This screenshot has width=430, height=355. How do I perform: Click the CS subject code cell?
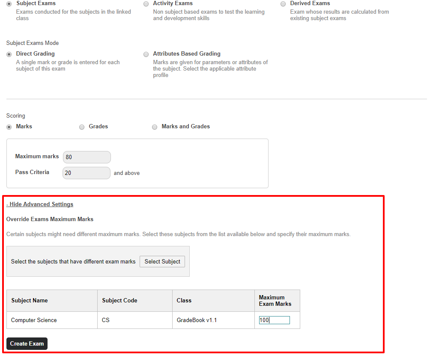click(x=106, y=320)
